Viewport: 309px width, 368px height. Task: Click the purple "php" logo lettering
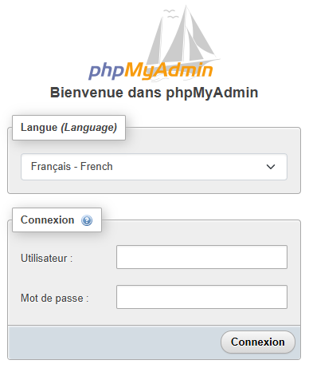107,71
